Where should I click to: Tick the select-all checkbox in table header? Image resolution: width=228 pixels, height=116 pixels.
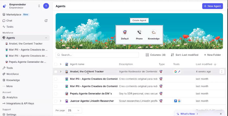click(x=56, y=64)
